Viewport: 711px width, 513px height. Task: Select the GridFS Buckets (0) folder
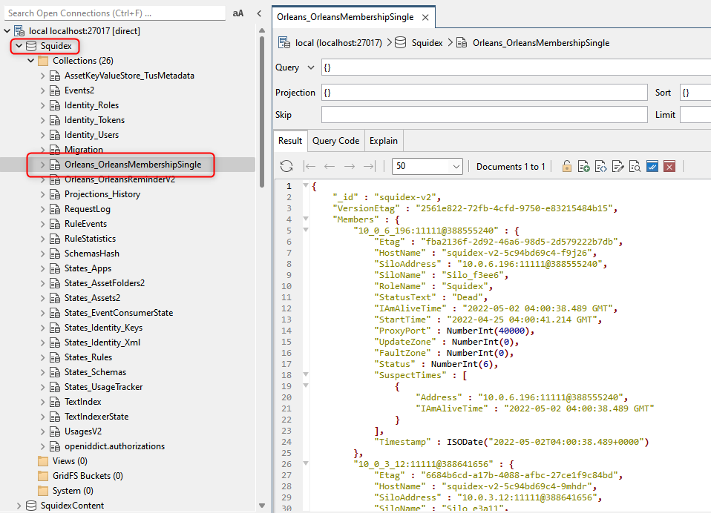pyautogui.click(x=88, y=476)
